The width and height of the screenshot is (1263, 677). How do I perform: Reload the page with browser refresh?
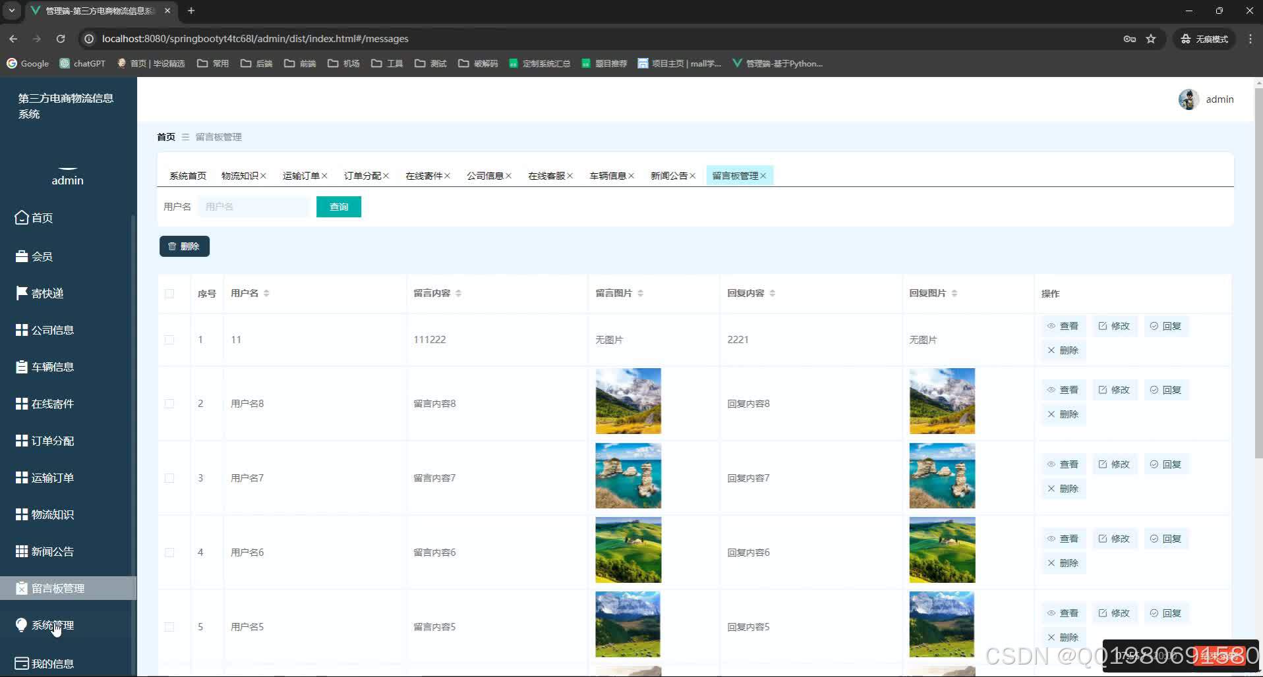(61, 39)
